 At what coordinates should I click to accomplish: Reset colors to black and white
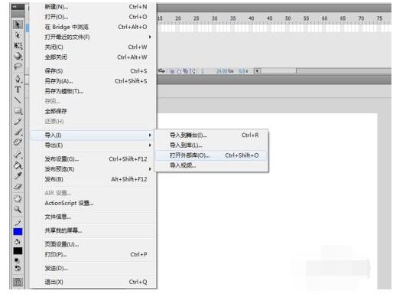point(17,260)
